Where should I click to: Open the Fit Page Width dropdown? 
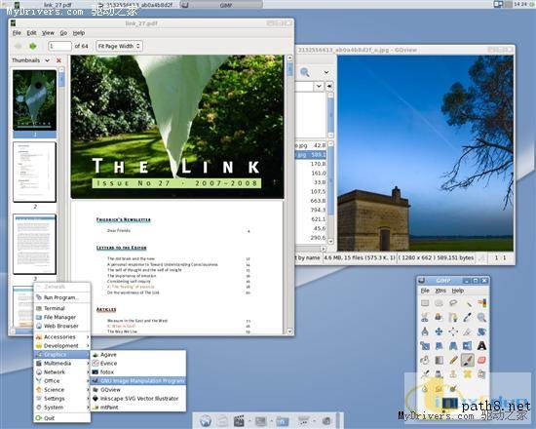click(x=119, y=46)
